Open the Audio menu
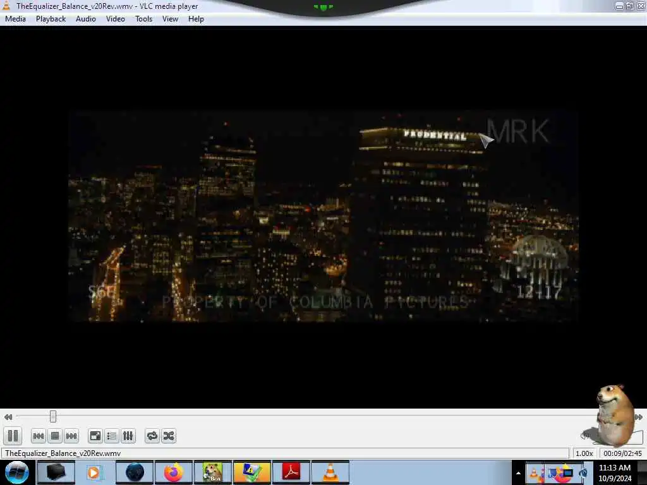The width and height of the screenshot is (647, 485). 86,19
